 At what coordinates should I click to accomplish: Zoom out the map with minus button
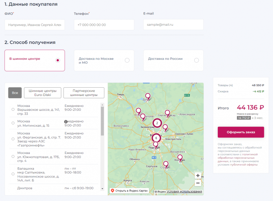[x=198, y=183]
